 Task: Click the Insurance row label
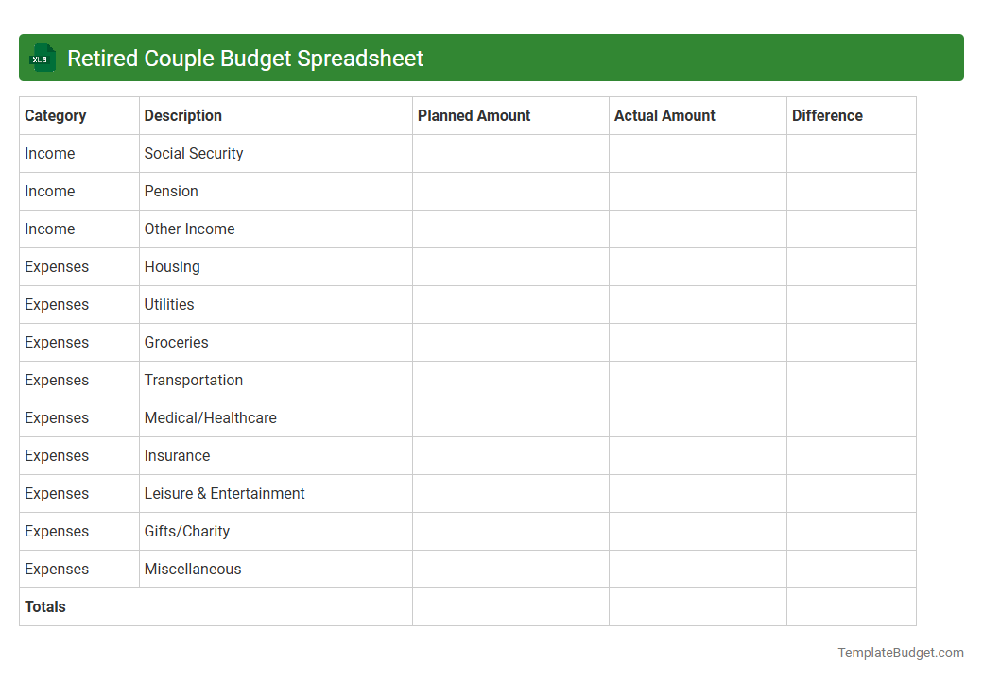point(177,455)
